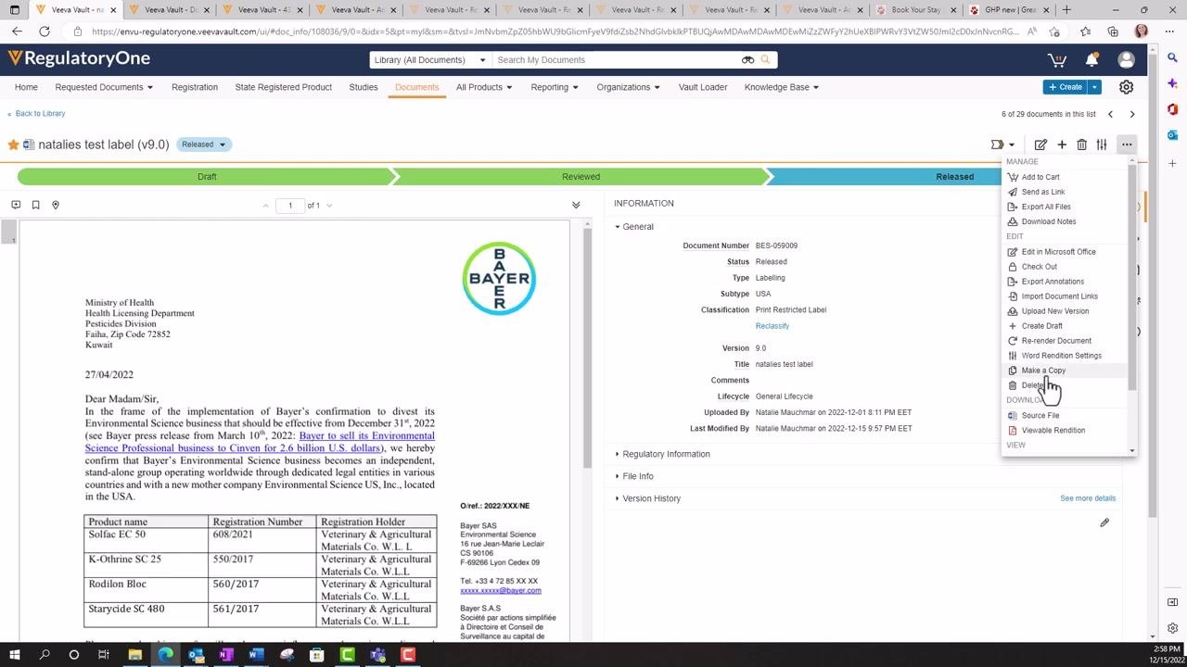
Task: Click the double-chevron viewer collapse icon
Action: [576, 205]
